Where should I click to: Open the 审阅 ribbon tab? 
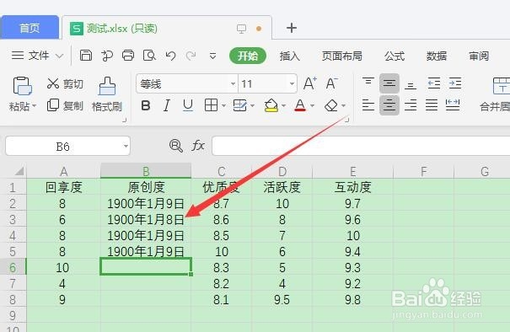pos(479,56)
